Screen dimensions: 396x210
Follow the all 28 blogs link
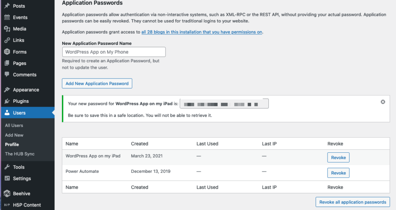tap(202, 32)
